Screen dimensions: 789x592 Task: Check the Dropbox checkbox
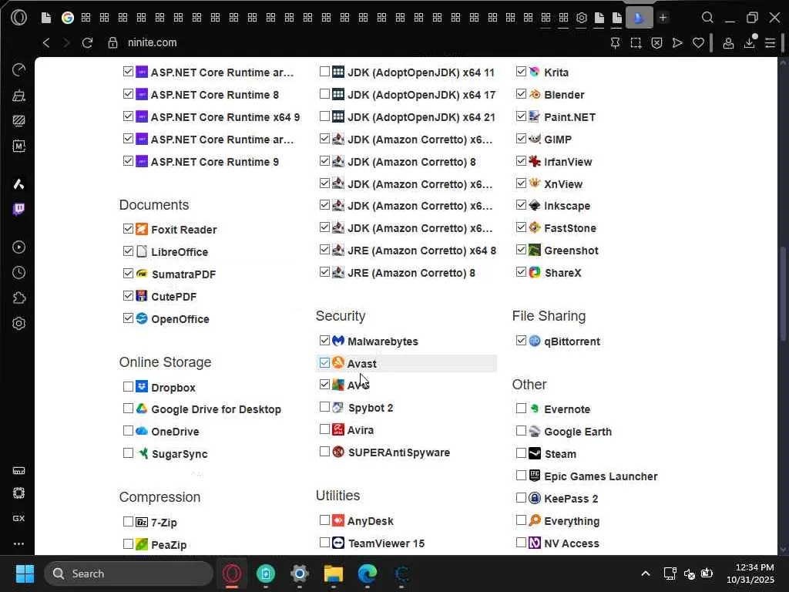click(128, 387)
